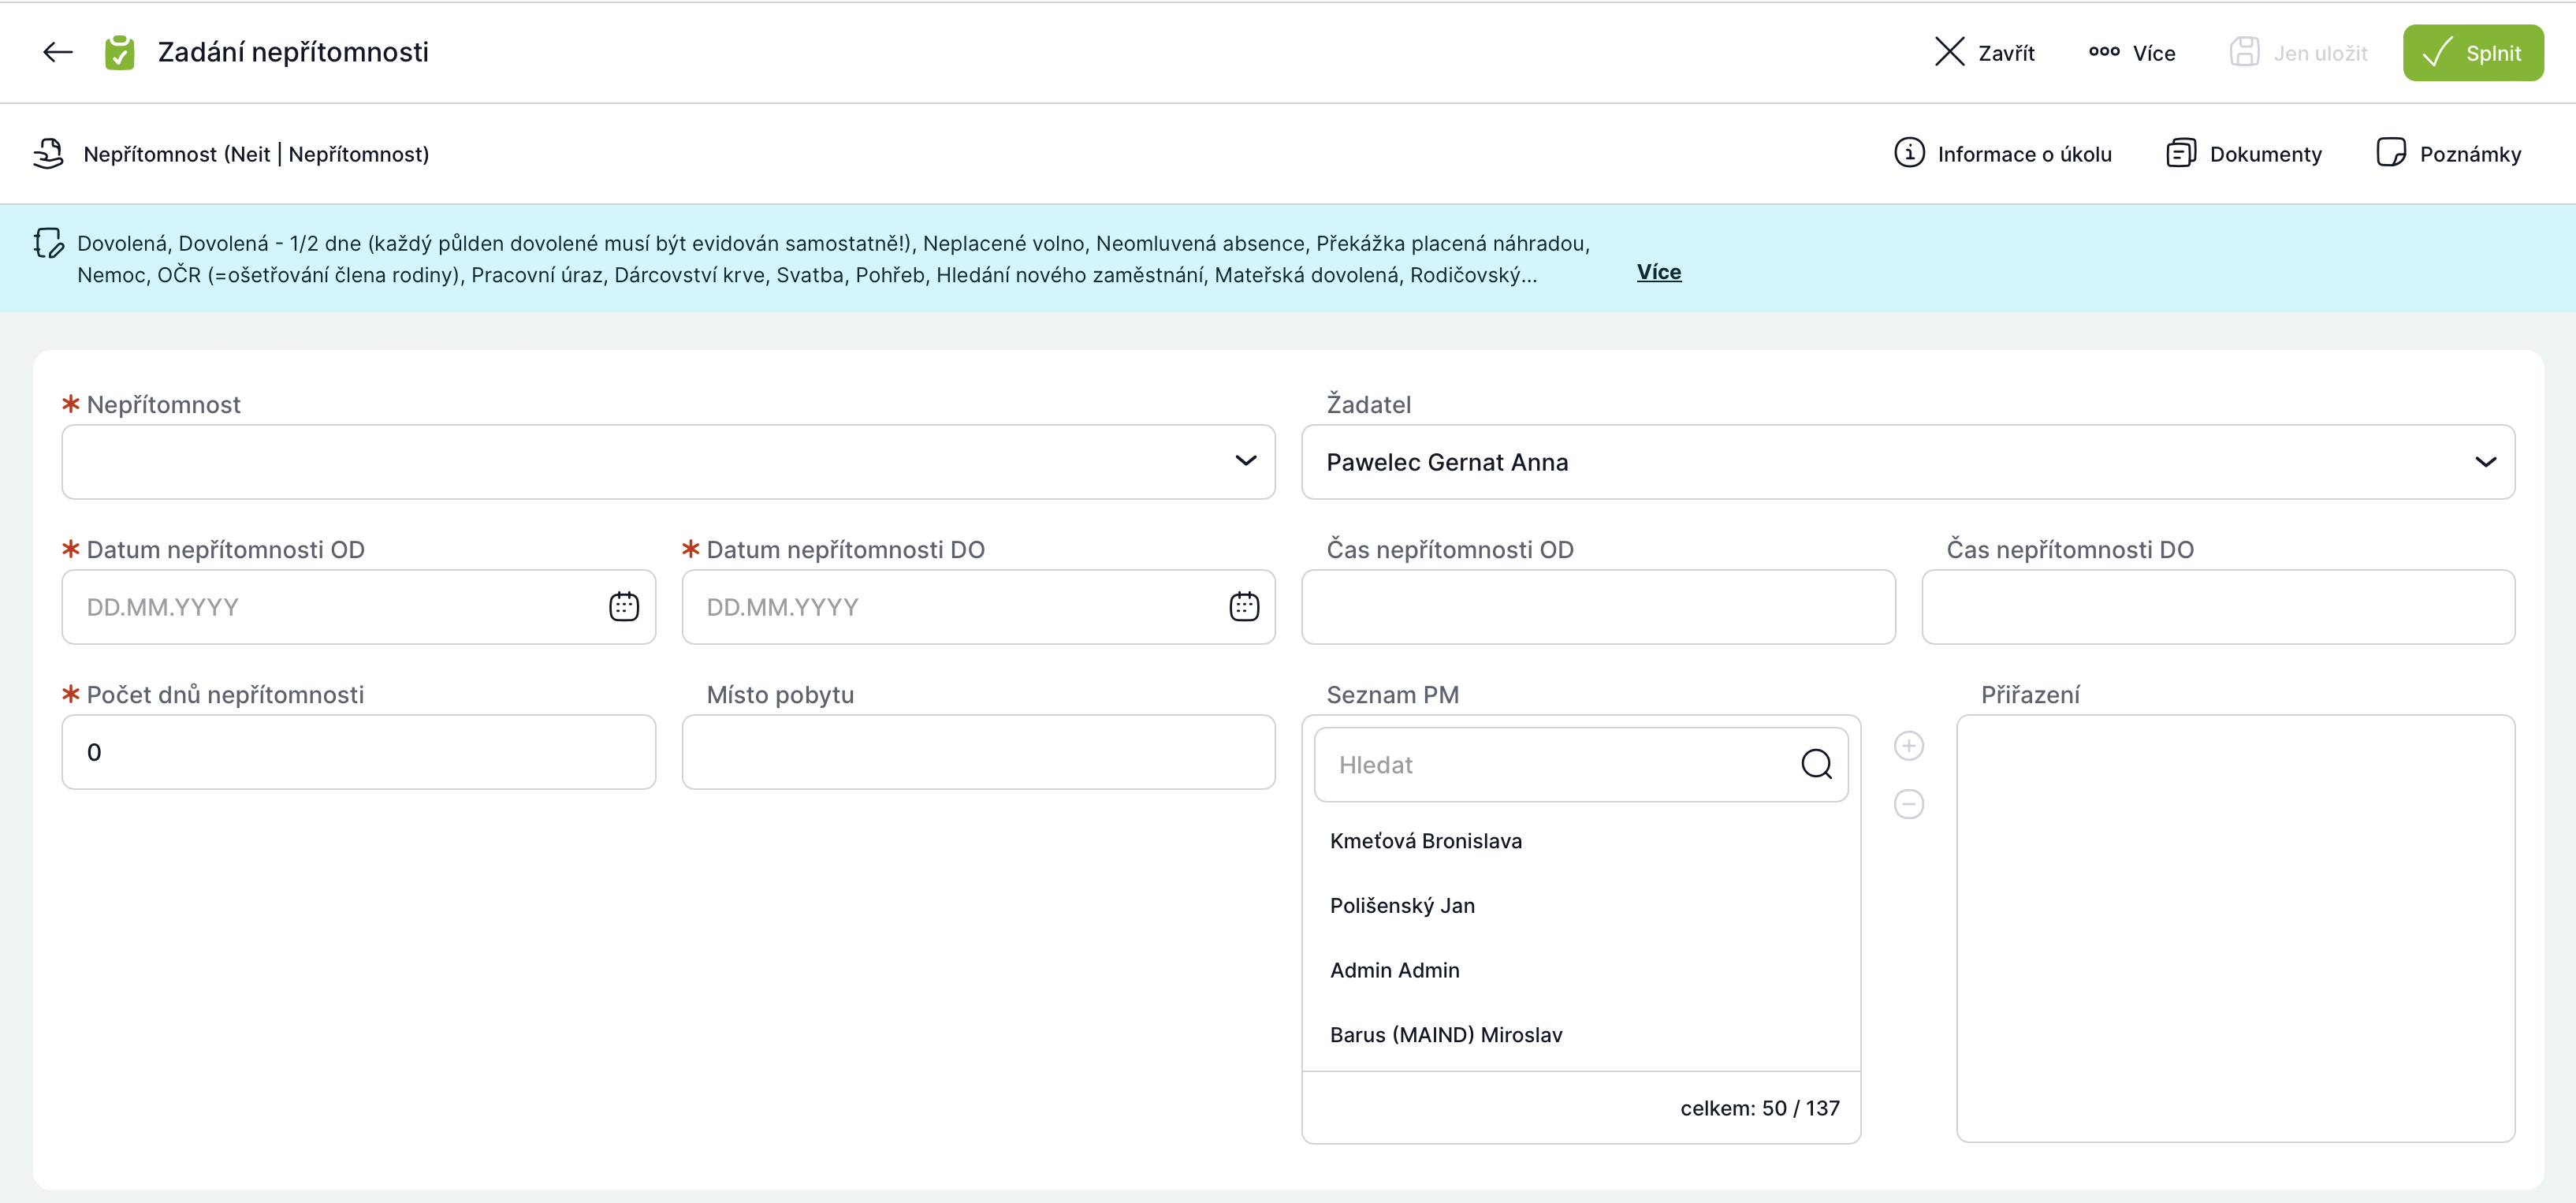Click the minus icon to remove assignment

[1908, 804]
